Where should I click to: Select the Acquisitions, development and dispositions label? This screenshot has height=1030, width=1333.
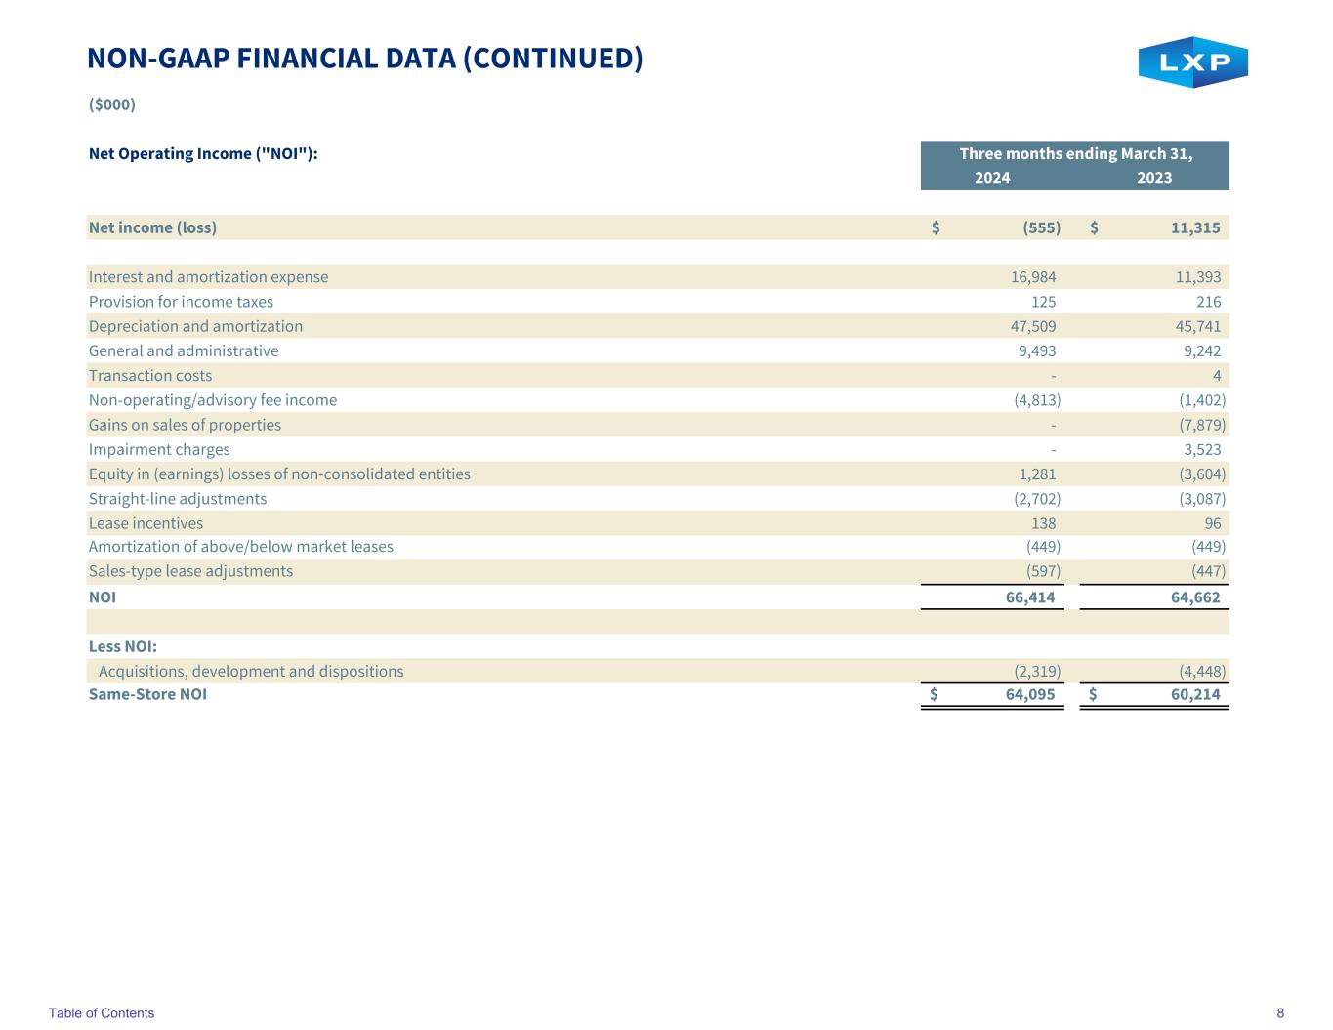pyautogui.click(x=251, y=671)
